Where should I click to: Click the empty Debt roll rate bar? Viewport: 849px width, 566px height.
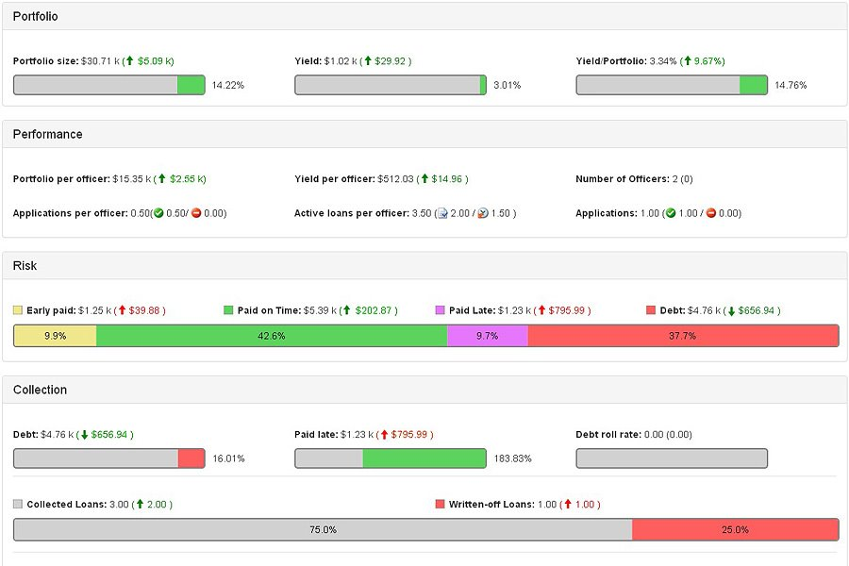(672, 458)
